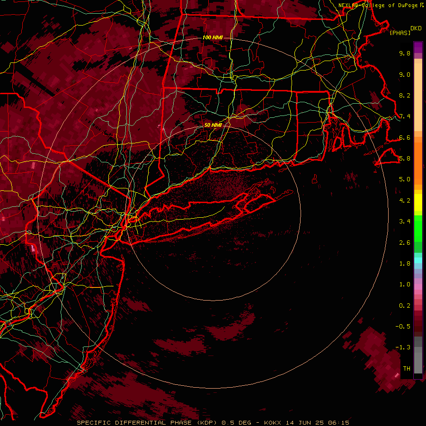426x426 pixels.
Task: Click the 7.4 scale value label
Action: point(405,116)
